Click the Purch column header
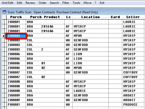This screenshot has height=109, width=145. pyautogui.click(x=16, y=17)
